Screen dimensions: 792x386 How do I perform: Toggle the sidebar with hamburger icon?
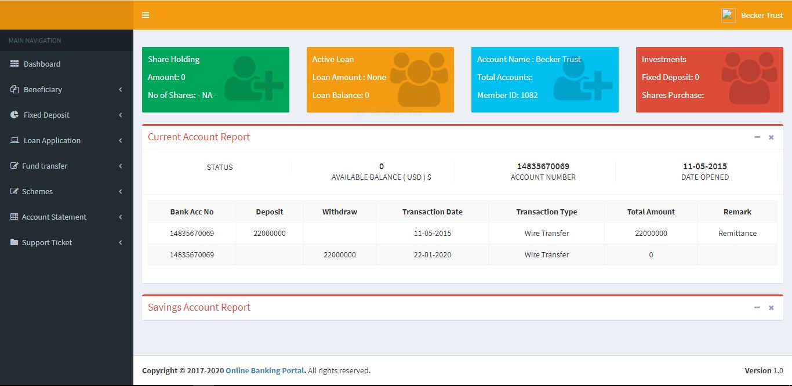[146, 15]
